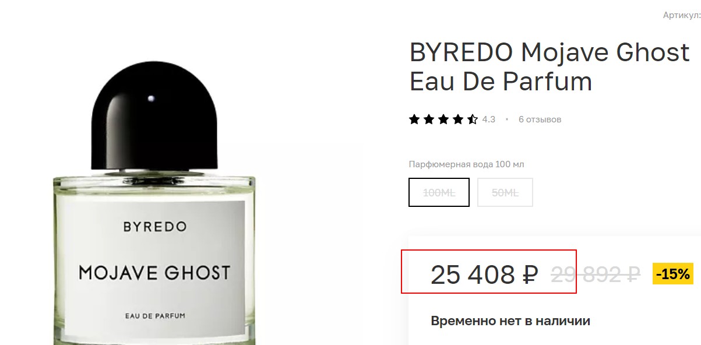Click the BYREDO Mojave Ghost product title
The height and width of the screenshot is (345, 701).
tap(549, 66)
